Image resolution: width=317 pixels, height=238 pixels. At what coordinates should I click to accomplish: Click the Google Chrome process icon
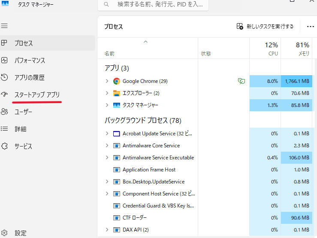[x=116, y=81]
